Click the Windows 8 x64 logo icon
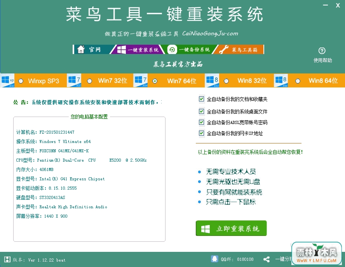Screen dimensions: 345x267 coord(281,80)
